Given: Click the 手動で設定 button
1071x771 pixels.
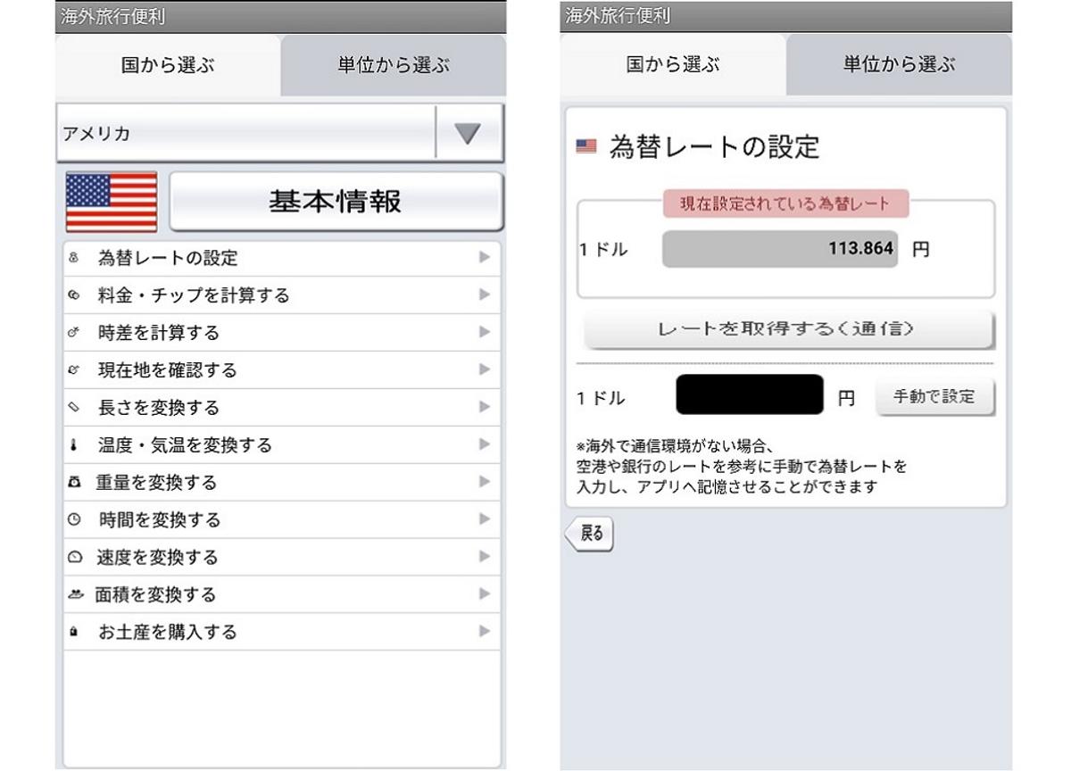Looking at the screenshot, I should 934,395.
